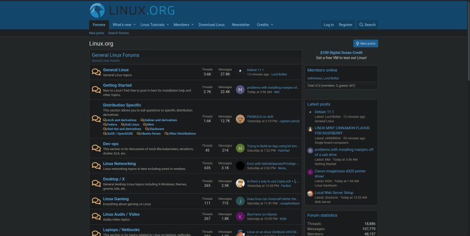Click the Linux Gaming forum speech-bubble icon
The width and height of the screenshot is (470, 236).
(x=96, y=201)
